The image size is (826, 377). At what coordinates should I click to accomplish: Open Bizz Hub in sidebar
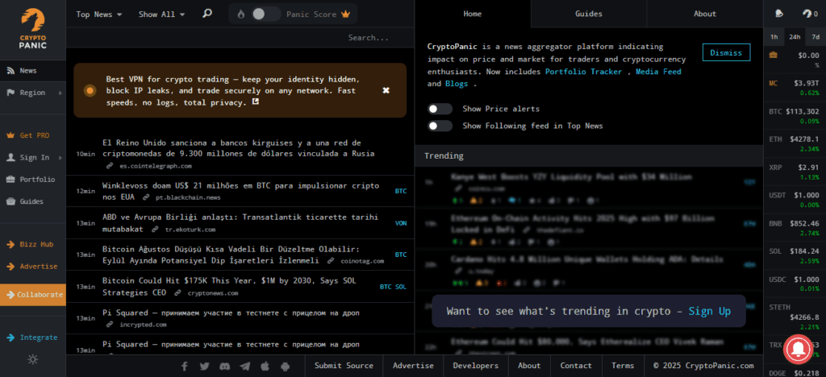pos(32,245)
